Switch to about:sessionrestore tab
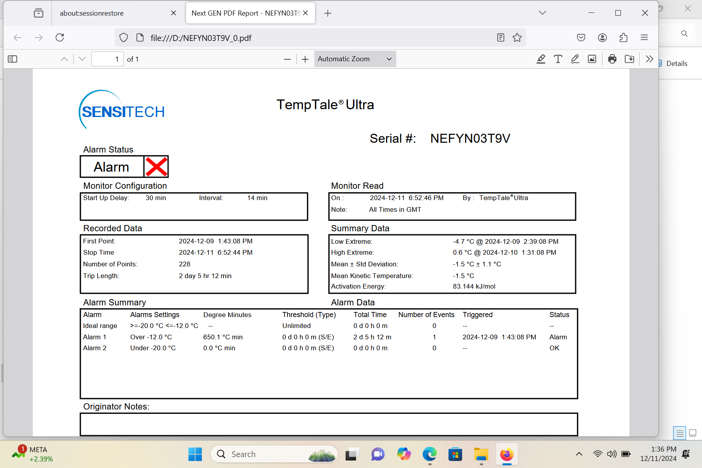 pyautogui.click(x=92, y=13)
